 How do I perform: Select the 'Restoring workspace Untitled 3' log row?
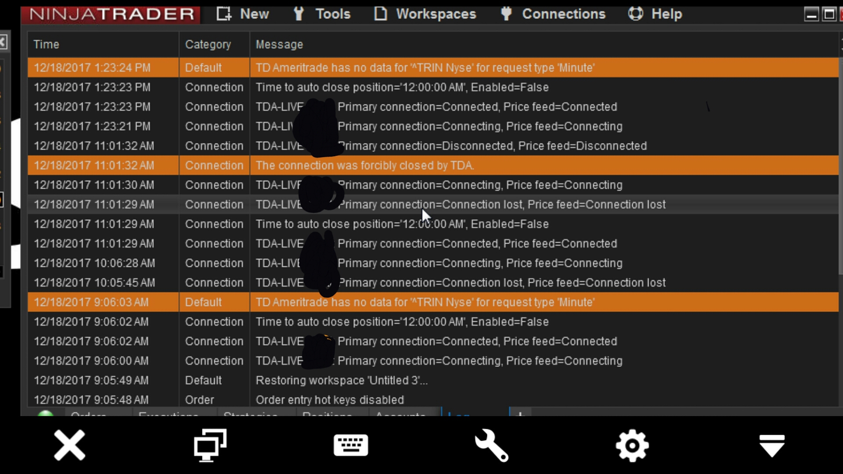point(433,381)
